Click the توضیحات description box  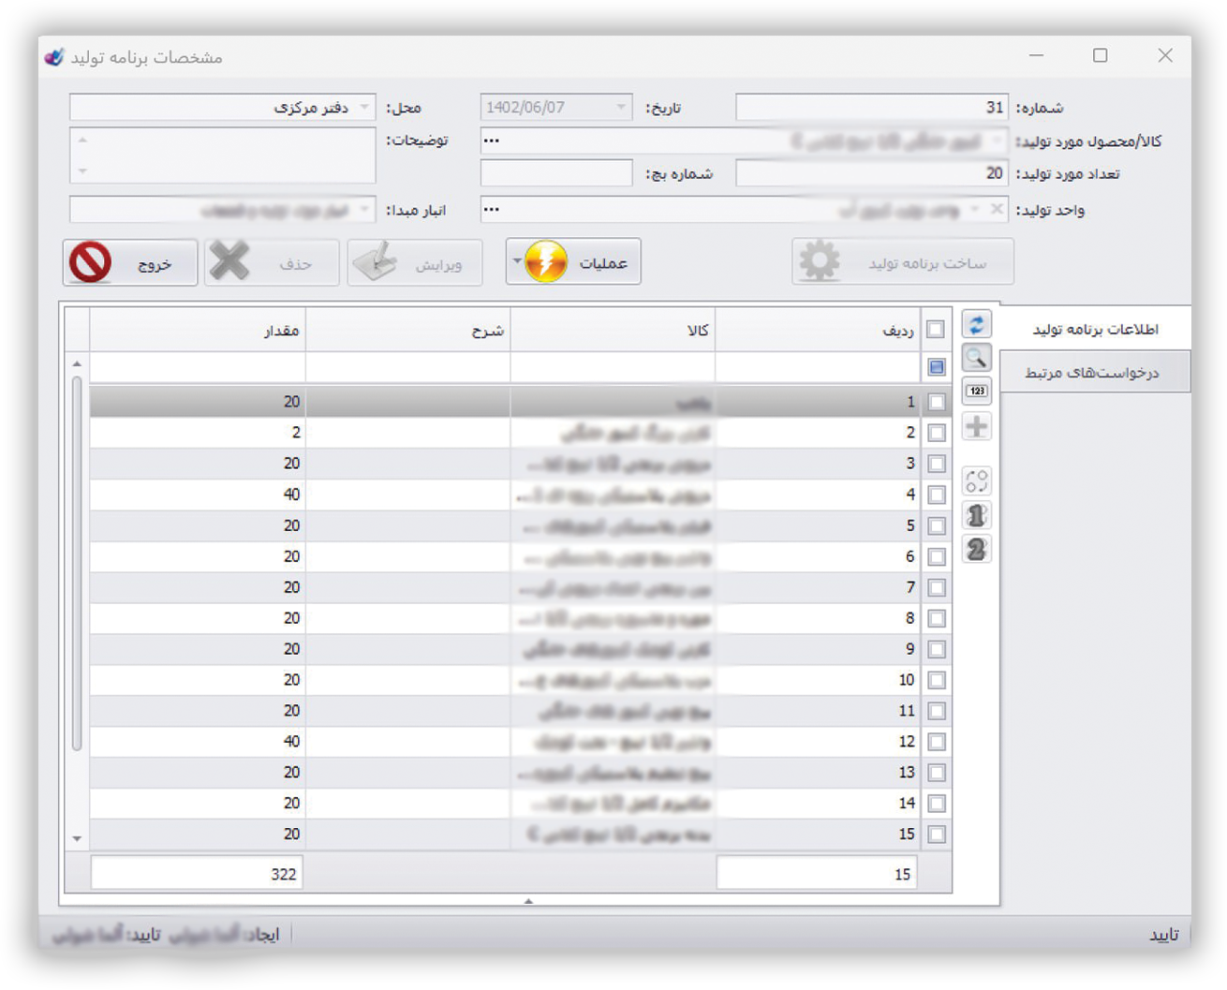[223, 155]
